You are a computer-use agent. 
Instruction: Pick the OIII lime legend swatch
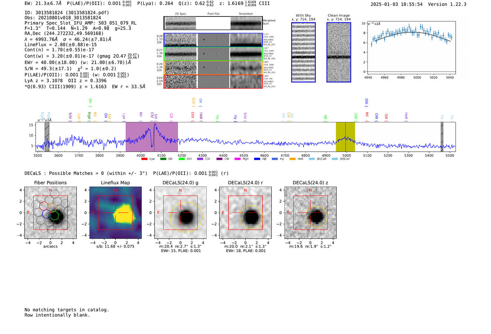[x=182, y=159]
